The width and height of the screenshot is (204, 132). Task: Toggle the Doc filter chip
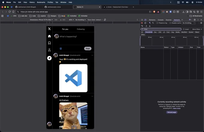[155, 32]
